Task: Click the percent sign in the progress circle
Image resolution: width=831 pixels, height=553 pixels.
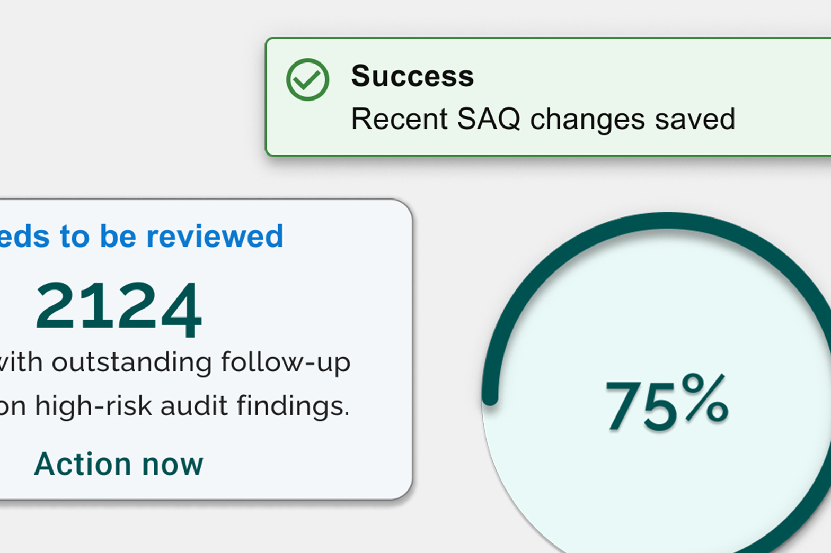Action: [x=705, y=397]
